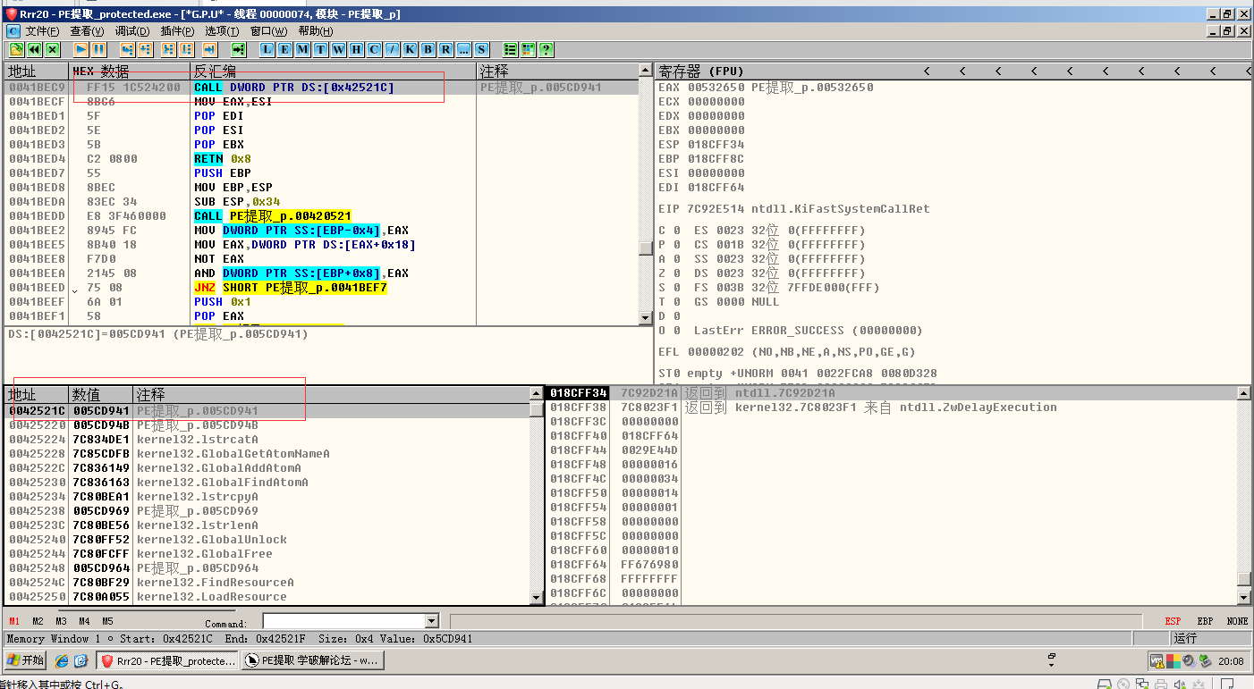
Task: Toggle the ESP stack tracking mode
Action: (1173, 621)
